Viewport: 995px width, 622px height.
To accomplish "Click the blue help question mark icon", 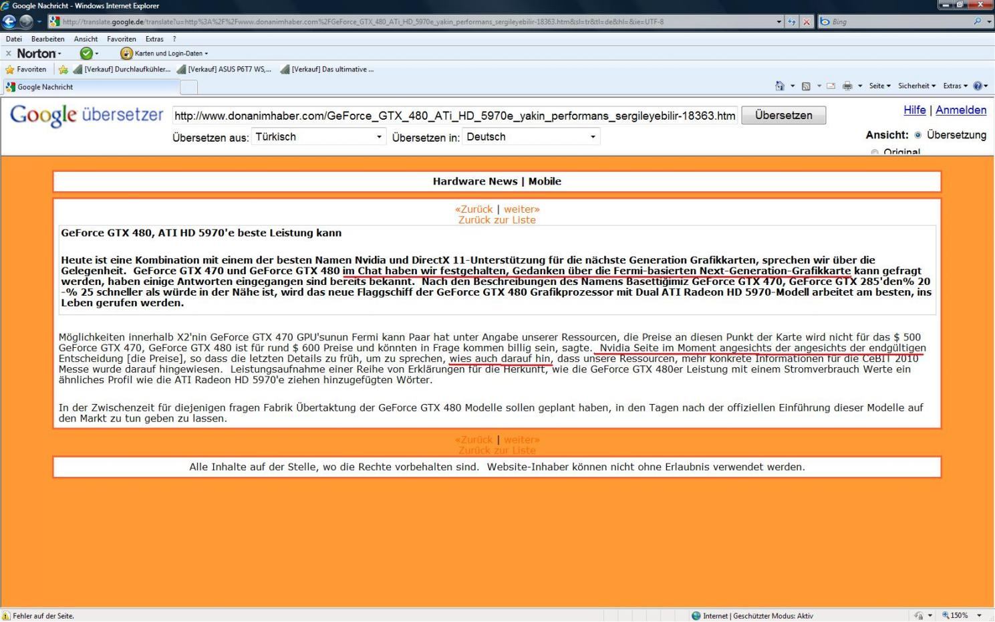I will pos(978,86).
